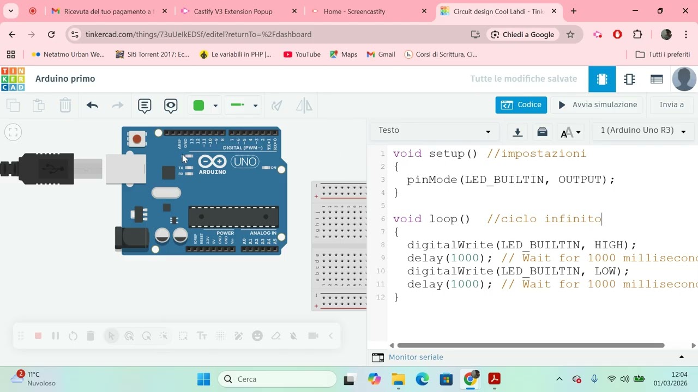Screen dimensions: 698x392
Task: Click the Arduino primo project name
Action: coord(65,79)
